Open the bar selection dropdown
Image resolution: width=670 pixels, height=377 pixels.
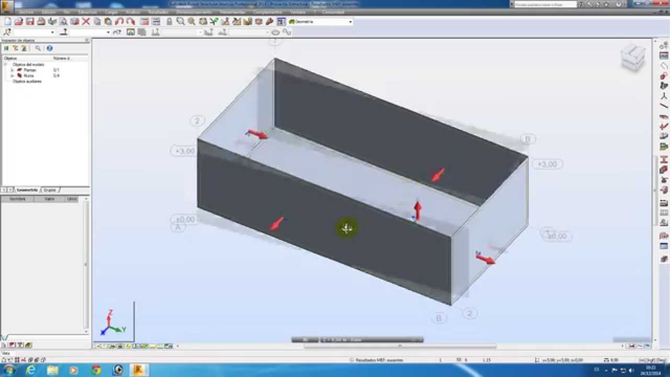click(x=108, y=32)
